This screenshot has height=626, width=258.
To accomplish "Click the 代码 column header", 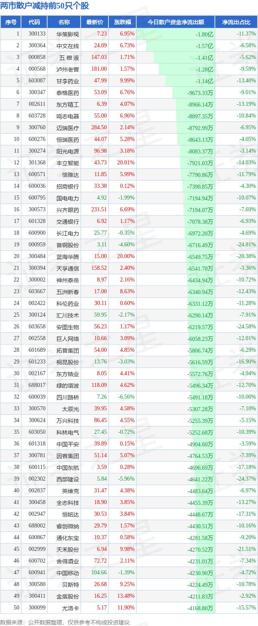I will tap(34, 22).
